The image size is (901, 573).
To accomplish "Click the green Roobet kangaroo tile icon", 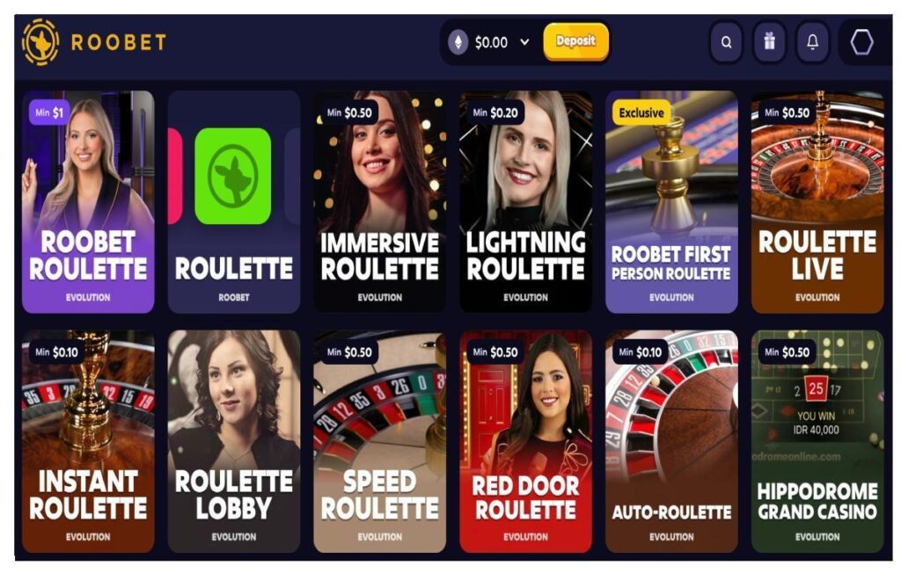I will 232,176.
